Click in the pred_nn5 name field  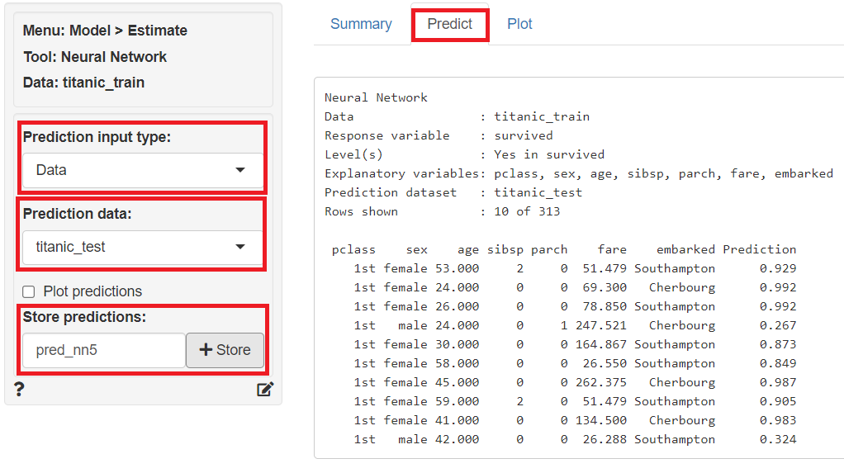point(103,350)
